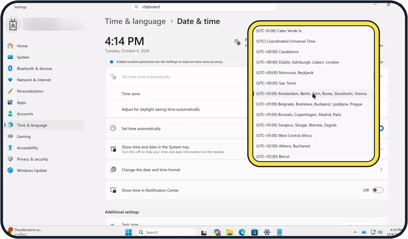
Task: Open Task View from taskbar
Action: (204, 232)
